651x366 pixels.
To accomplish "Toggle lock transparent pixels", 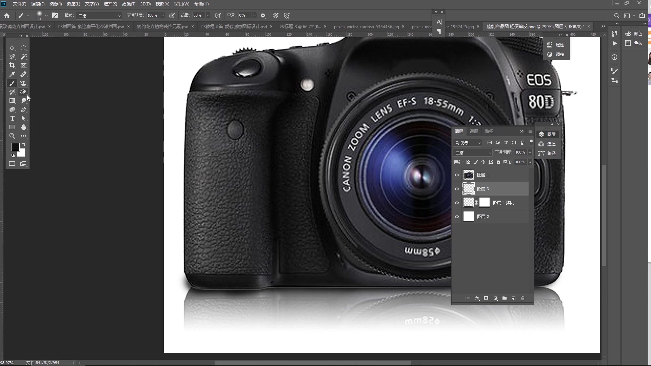I will [x=468, y=162].
